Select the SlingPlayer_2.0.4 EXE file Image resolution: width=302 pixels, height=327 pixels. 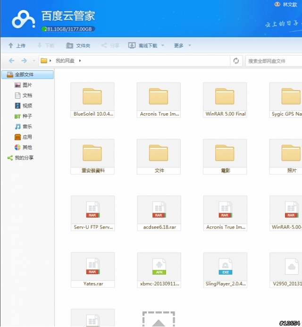[x=226, y=270]
